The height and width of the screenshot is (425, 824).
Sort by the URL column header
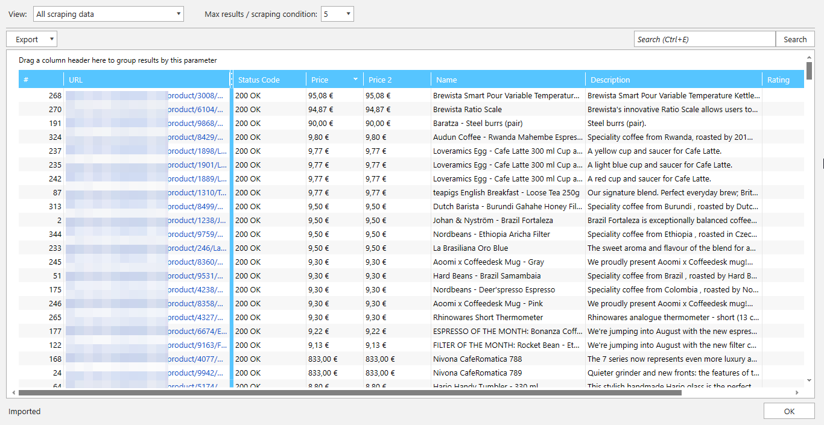coord(147,80)
